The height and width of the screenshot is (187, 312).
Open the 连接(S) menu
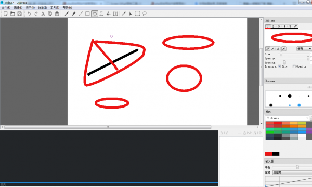(43, 8)
